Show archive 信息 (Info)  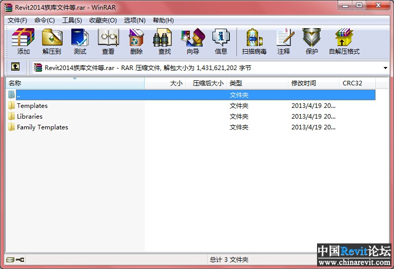click(221, 37)
